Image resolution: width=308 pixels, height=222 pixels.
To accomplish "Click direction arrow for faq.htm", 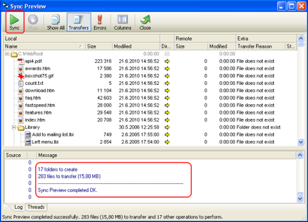I will tap(167, 98).
